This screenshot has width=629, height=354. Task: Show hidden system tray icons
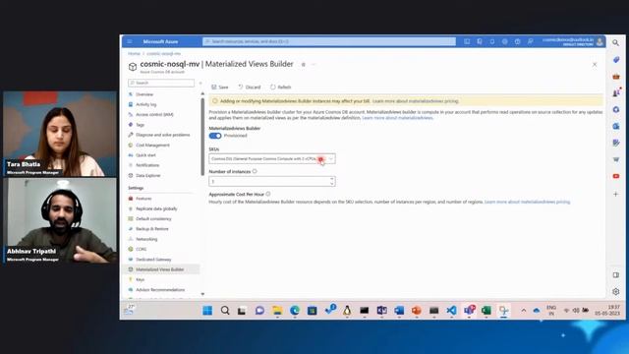pyautogui.click(x=524, y=311)
